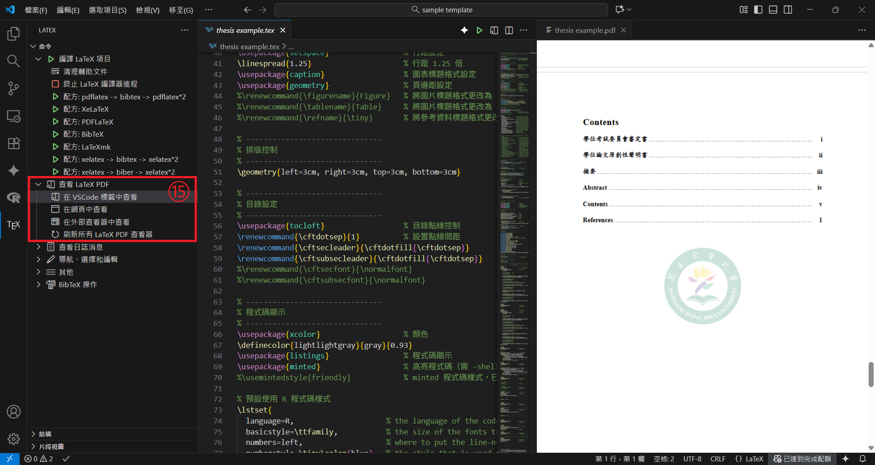Run 清理輔助文件 command
Screen dimensions: 875x465
tap(113, 72)
